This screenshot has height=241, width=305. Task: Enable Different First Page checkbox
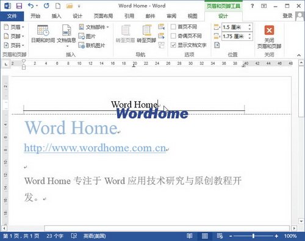click(x=173, y=27)
